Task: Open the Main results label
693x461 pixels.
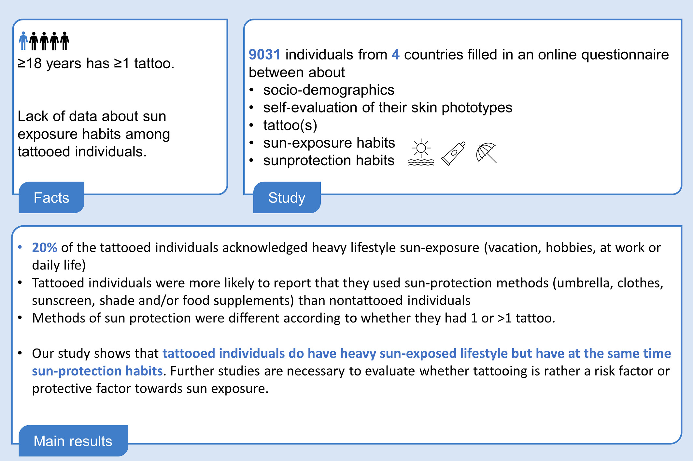Action: (73, 441)
